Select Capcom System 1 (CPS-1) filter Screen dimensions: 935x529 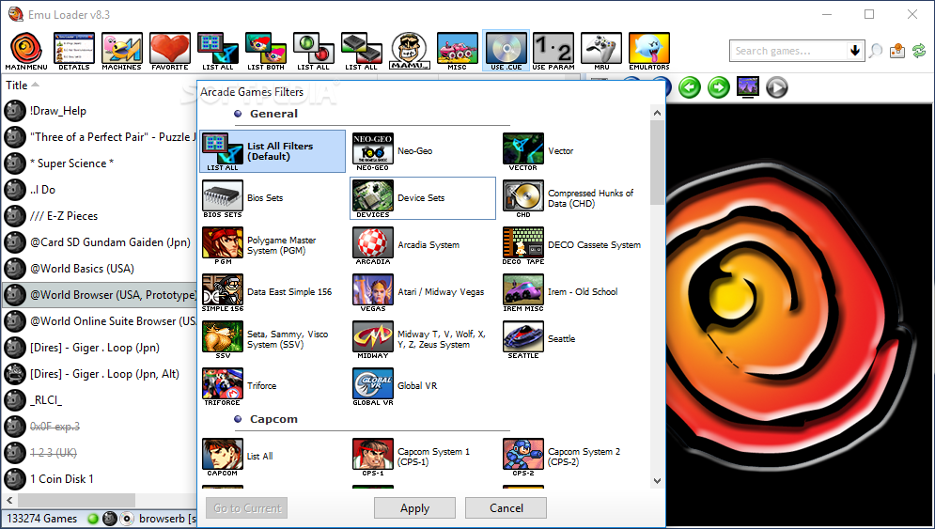coord(422,457)
